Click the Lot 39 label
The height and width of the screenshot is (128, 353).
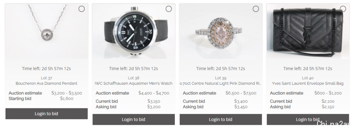pyautogui.click(x=221, y=78)
